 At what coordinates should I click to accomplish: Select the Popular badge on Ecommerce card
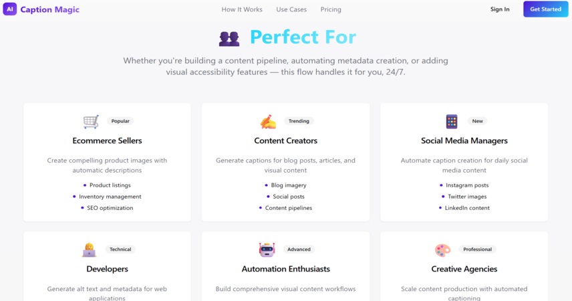120,121
